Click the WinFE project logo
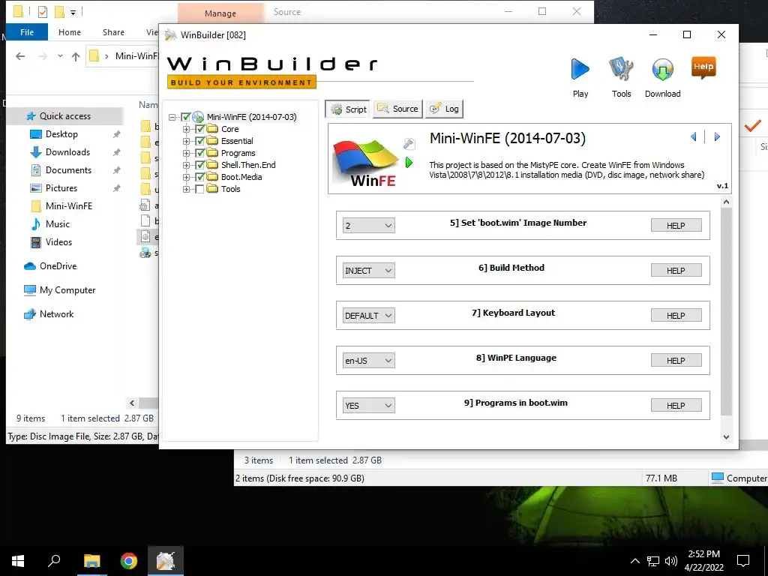Image resolution: width=768 pixels, height=576 pixels. pyautogui.click(x=366, y=162)
